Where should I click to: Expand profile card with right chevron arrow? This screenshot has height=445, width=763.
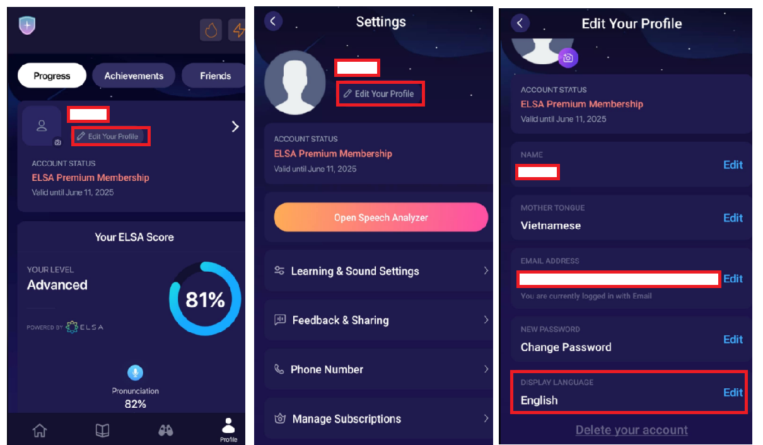[235, 127]
